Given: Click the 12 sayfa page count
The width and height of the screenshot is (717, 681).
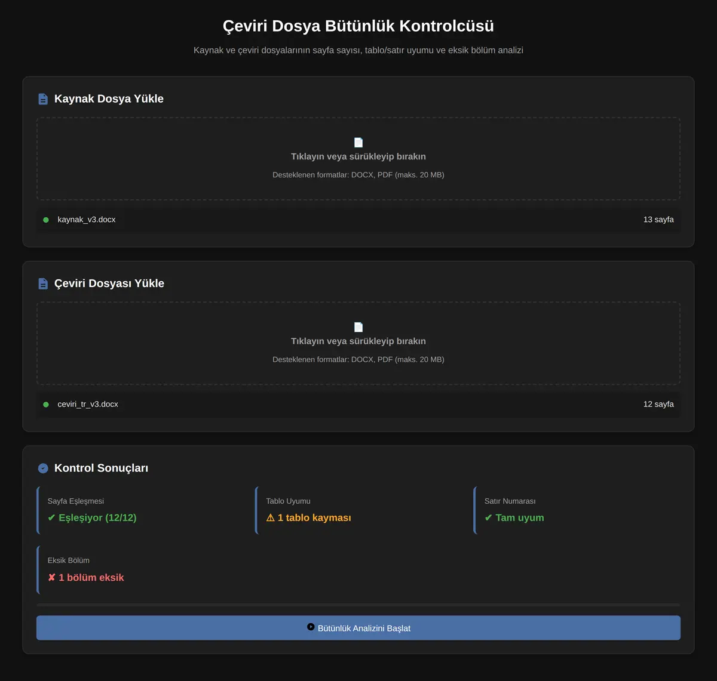Looking at the screenshot, I should click(658, 404).
